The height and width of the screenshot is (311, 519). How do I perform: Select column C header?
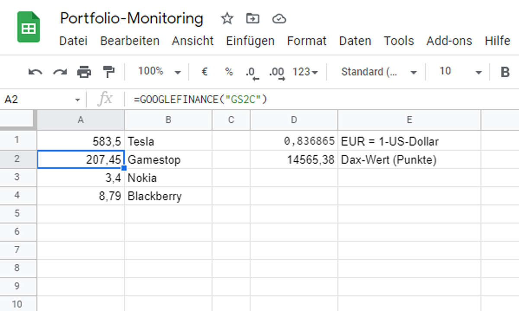pyautogui.click(x=231, y=120)
